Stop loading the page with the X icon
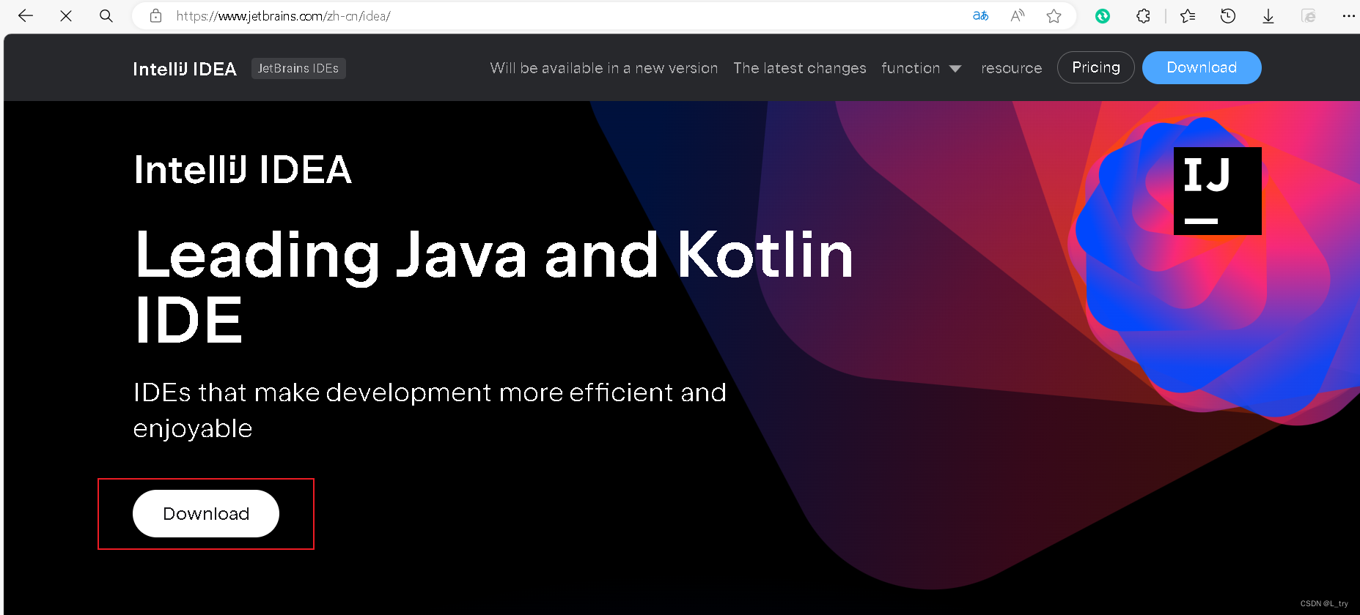The height and width of the screenshot is (615, 1360). (66, 15)
